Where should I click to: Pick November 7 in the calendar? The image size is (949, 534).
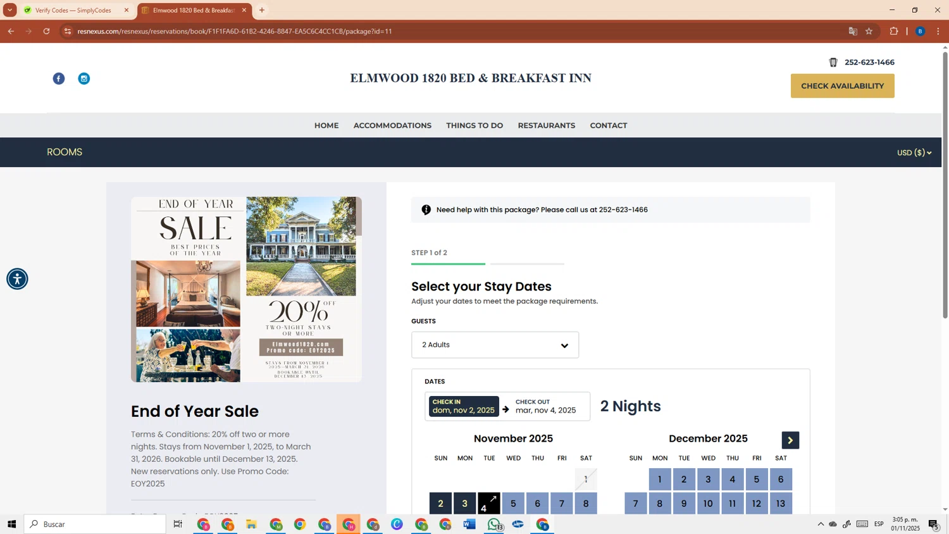(562, 504)
